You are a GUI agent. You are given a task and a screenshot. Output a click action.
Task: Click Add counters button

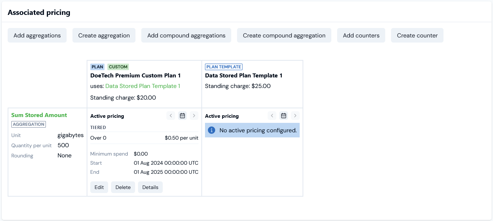[361, 35]
